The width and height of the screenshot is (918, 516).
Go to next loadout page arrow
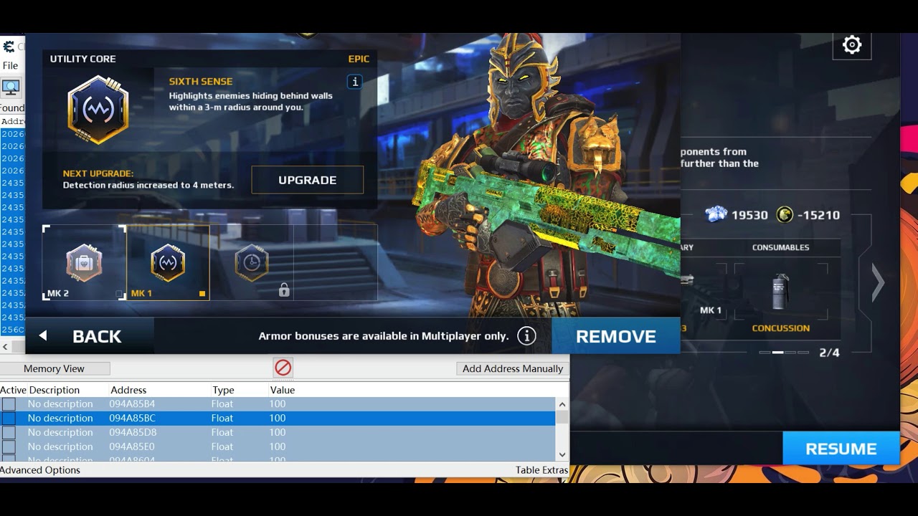point(879,282)
